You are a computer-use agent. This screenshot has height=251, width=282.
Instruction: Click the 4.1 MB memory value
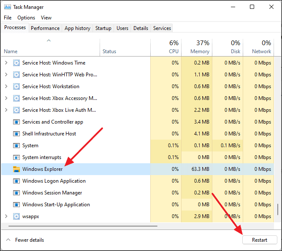(x=202, y=134)
